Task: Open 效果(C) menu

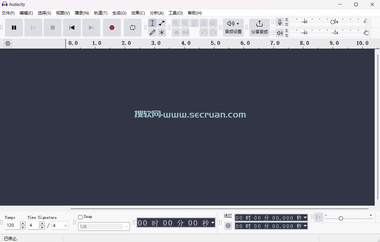Action: 138,13
